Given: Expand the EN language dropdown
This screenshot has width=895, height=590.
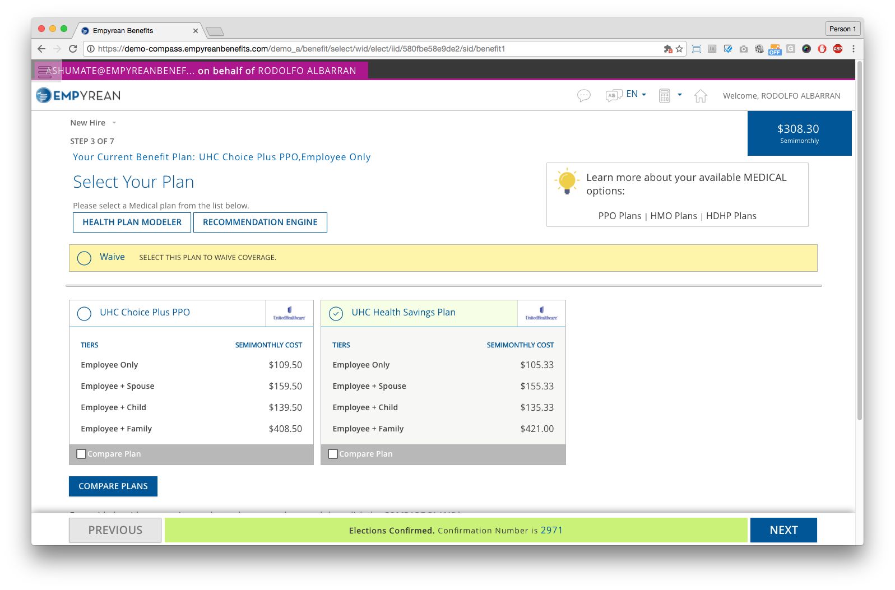Looking at the screenshot, I should (636, 94).
